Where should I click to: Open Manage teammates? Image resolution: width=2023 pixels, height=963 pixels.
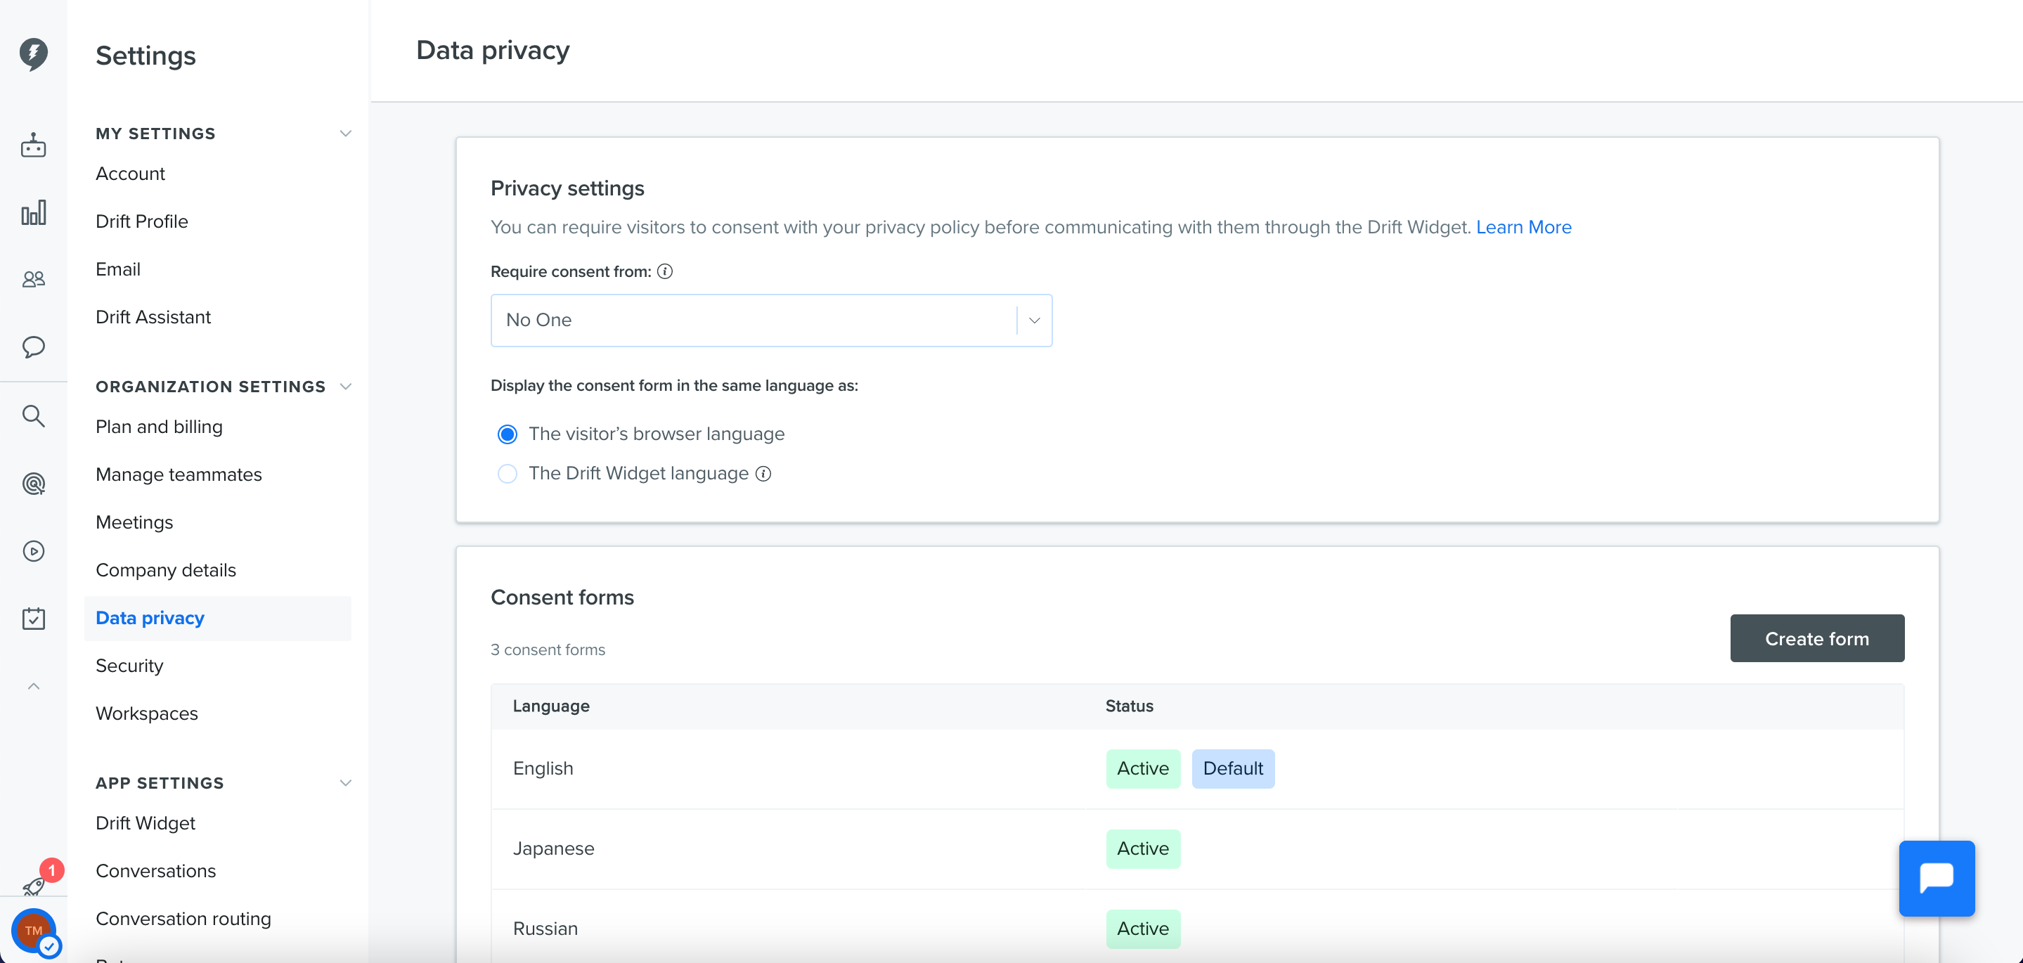point(179,474)
